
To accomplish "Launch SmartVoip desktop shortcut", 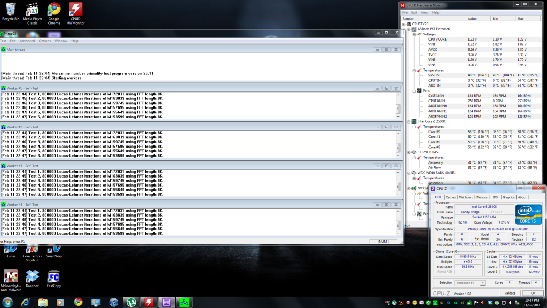I will 54,251.
